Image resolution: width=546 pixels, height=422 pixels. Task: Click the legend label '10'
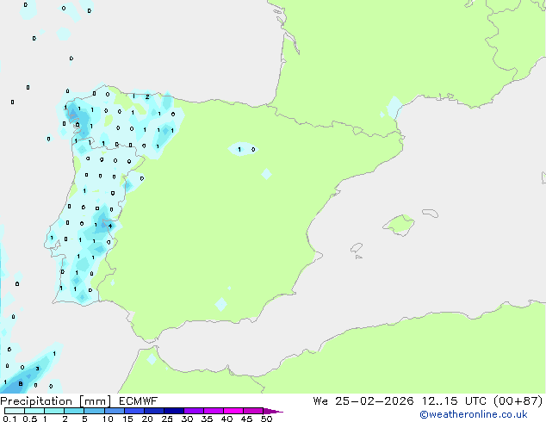point(108,419)
